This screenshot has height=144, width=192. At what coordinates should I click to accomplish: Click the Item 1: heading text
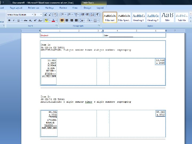click(x=45, y=45)
